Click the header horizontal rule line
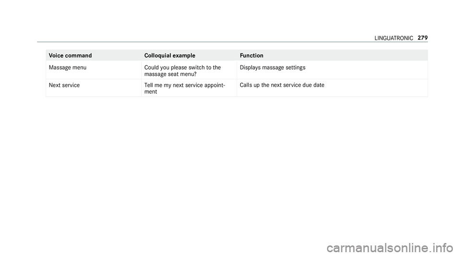Viewport: 461px width, 256px height. pos(232,42)
